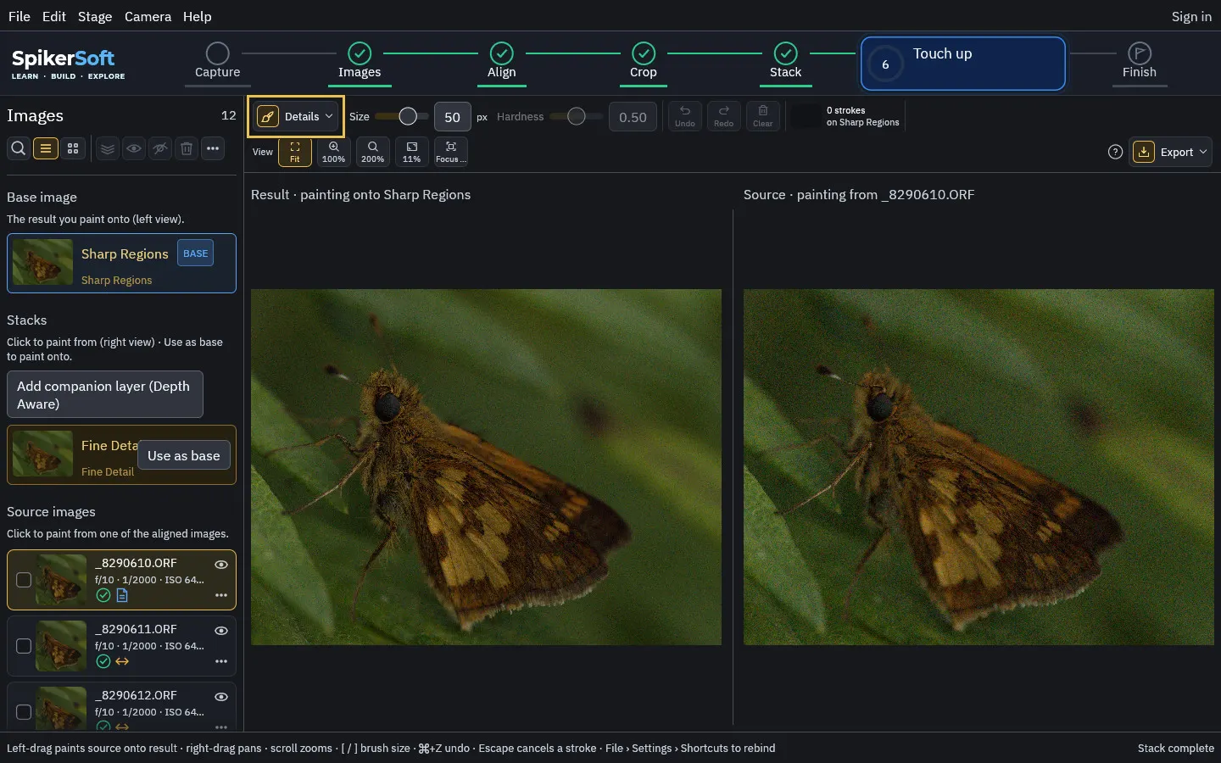Switch Images panel to list view
The height and width of the screenshot is (763, 1221).
46,148
